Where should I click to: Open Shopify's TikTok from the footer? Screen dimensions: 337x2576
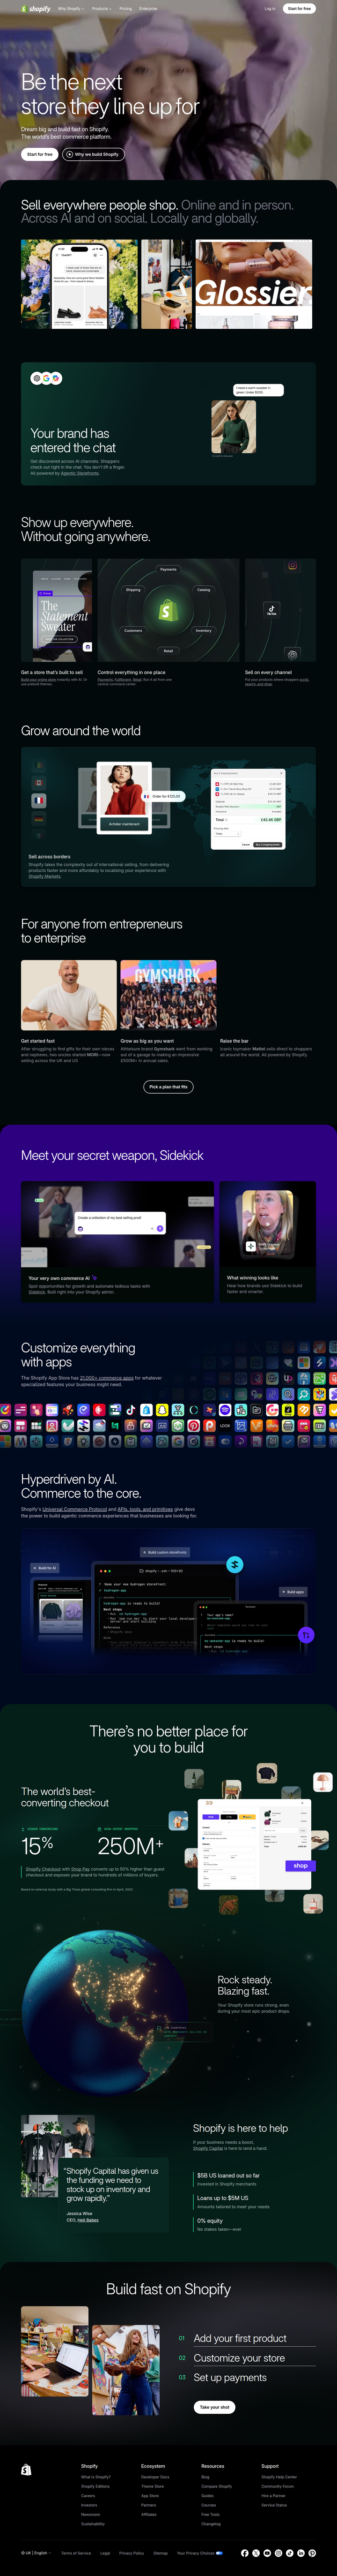tap(289, 2553)
